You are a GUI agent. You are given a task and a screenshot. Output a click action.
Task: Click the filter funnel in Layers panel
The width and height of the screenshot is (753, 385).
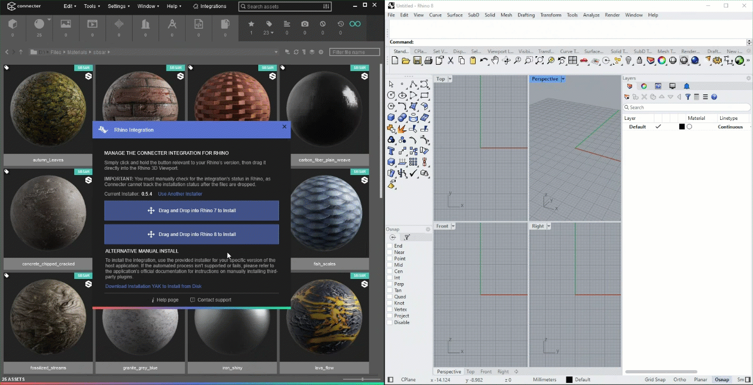tap(688, 97)
